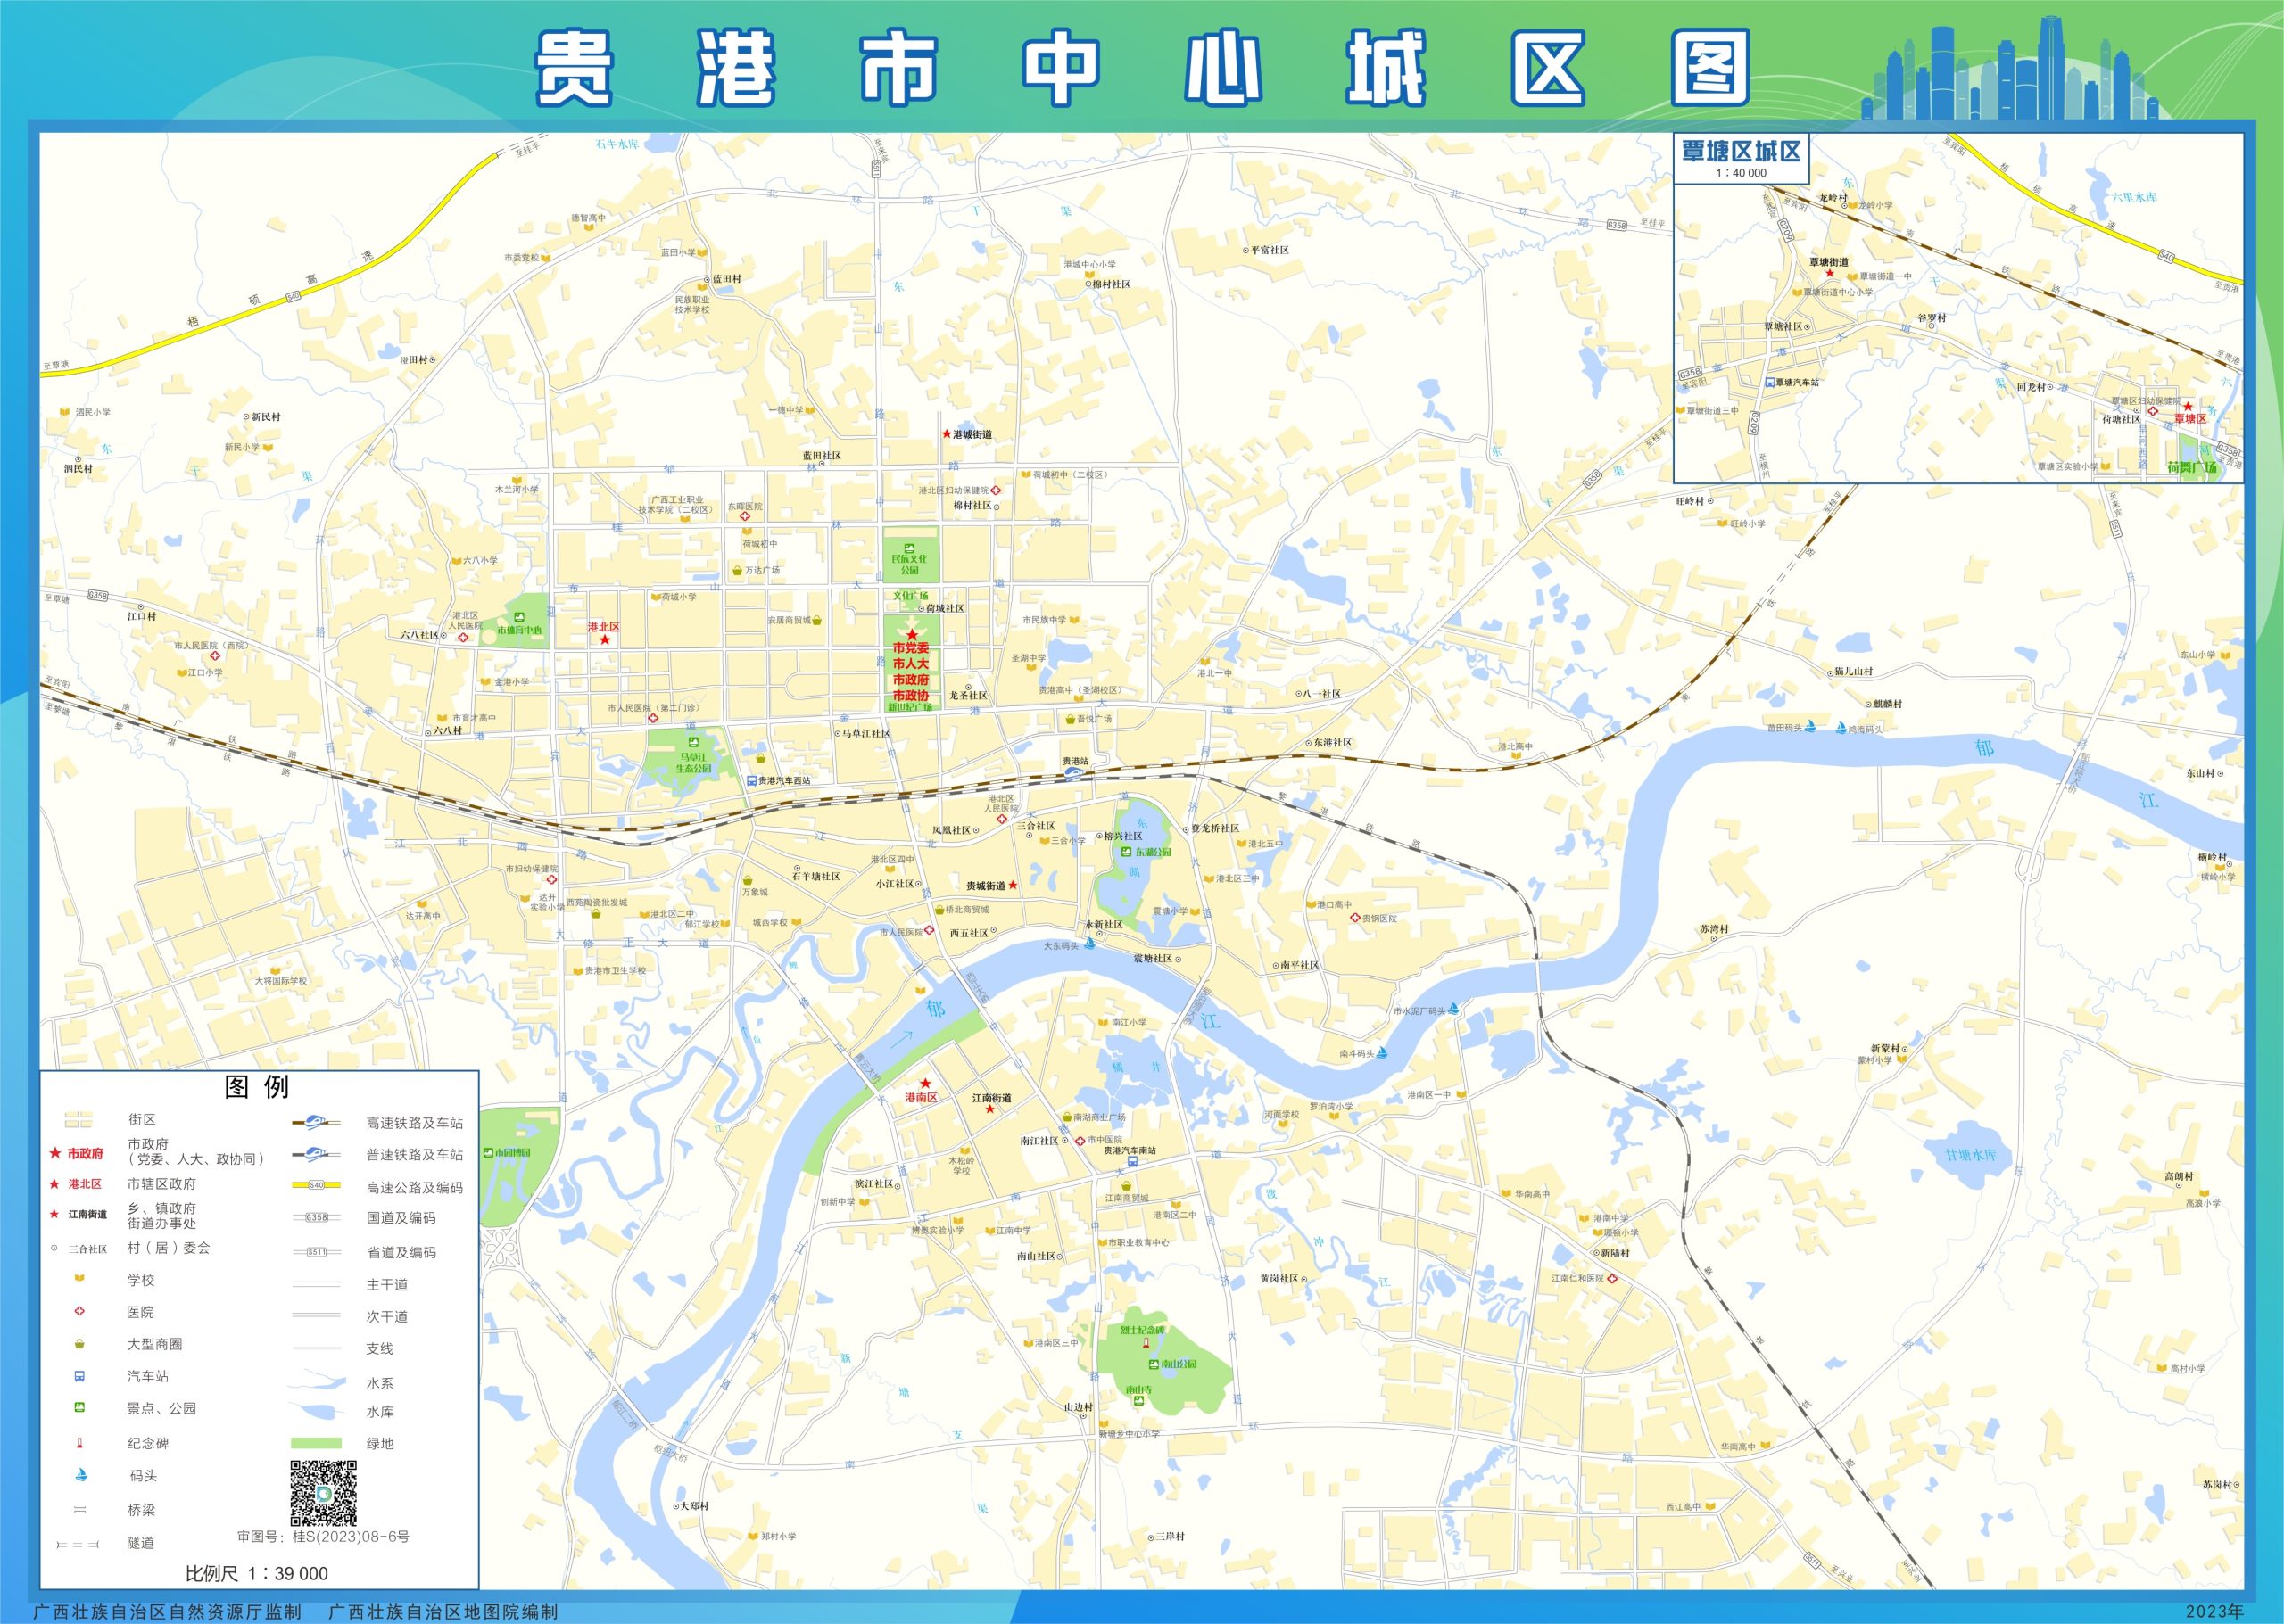Click the 六里水库 label in inset

click(x=2134, y=197)
